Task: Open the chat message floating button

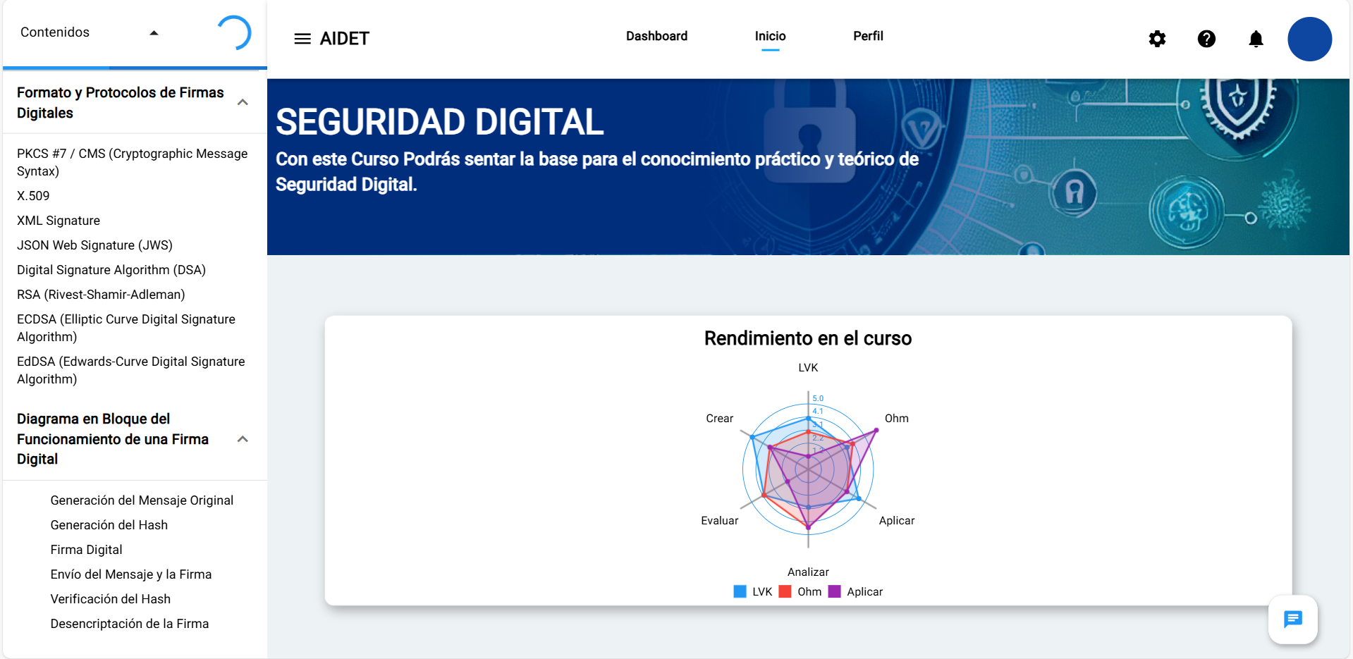Action: pyautogui.click(x=1292, y=620)
